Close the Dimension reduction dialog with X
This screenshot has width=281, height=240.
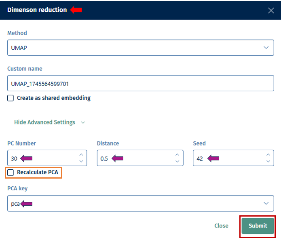(x=271, y=10)
